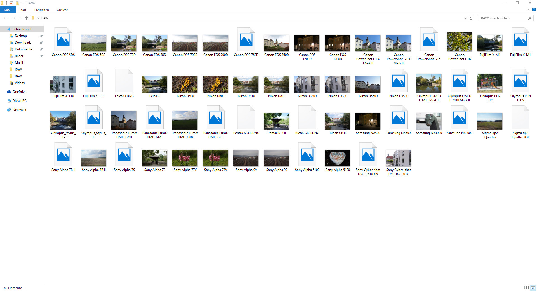Select the Leica Q.DNG blank file icon
Viewport: 537px width, 291px height.
click(124, 81)
